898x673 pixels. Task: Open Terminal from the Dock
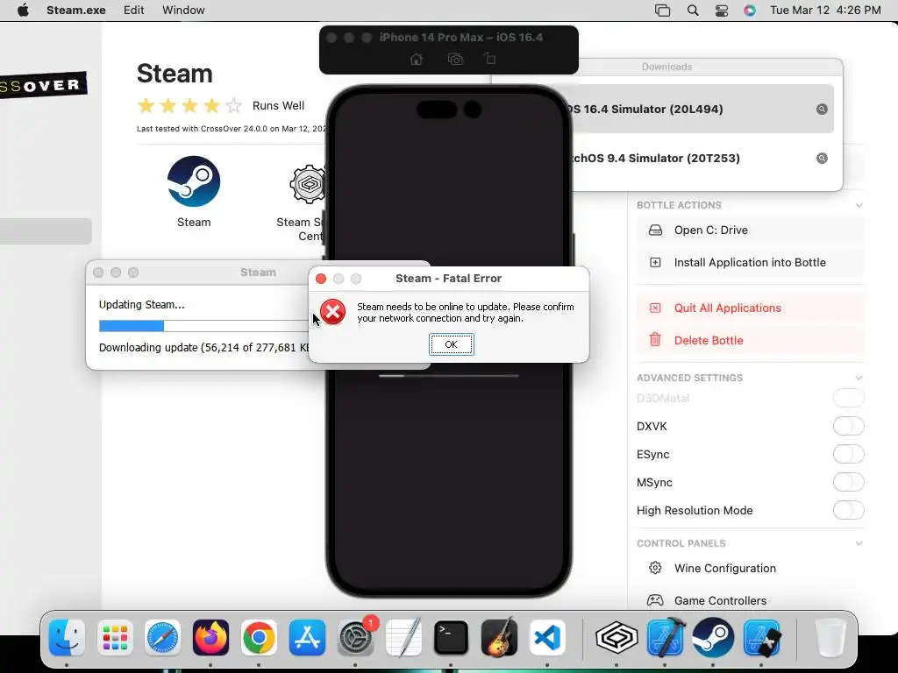(x=452, y=637)
